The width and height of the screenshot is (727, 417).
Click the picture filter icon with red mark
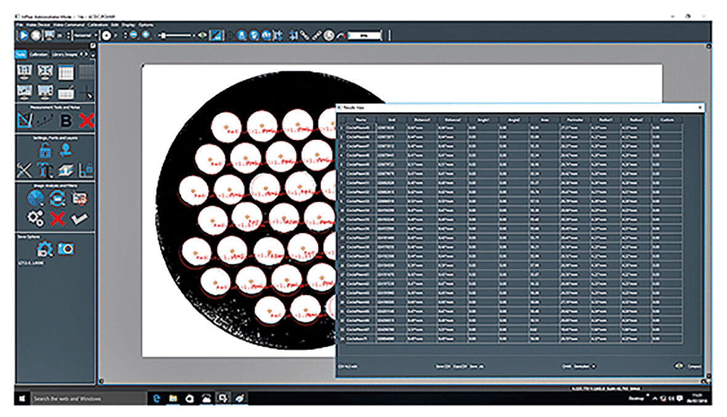(x=80, y=198)
